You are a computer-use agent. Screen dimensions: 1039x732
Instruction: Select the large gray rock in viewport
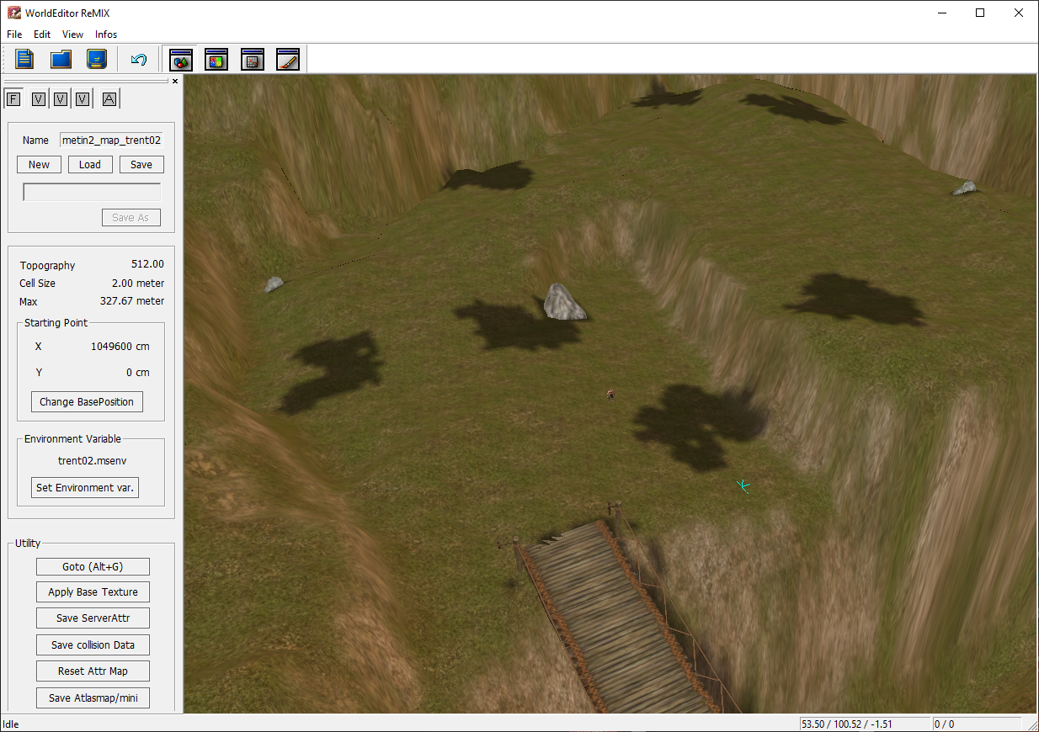click(x=564, y=302)
